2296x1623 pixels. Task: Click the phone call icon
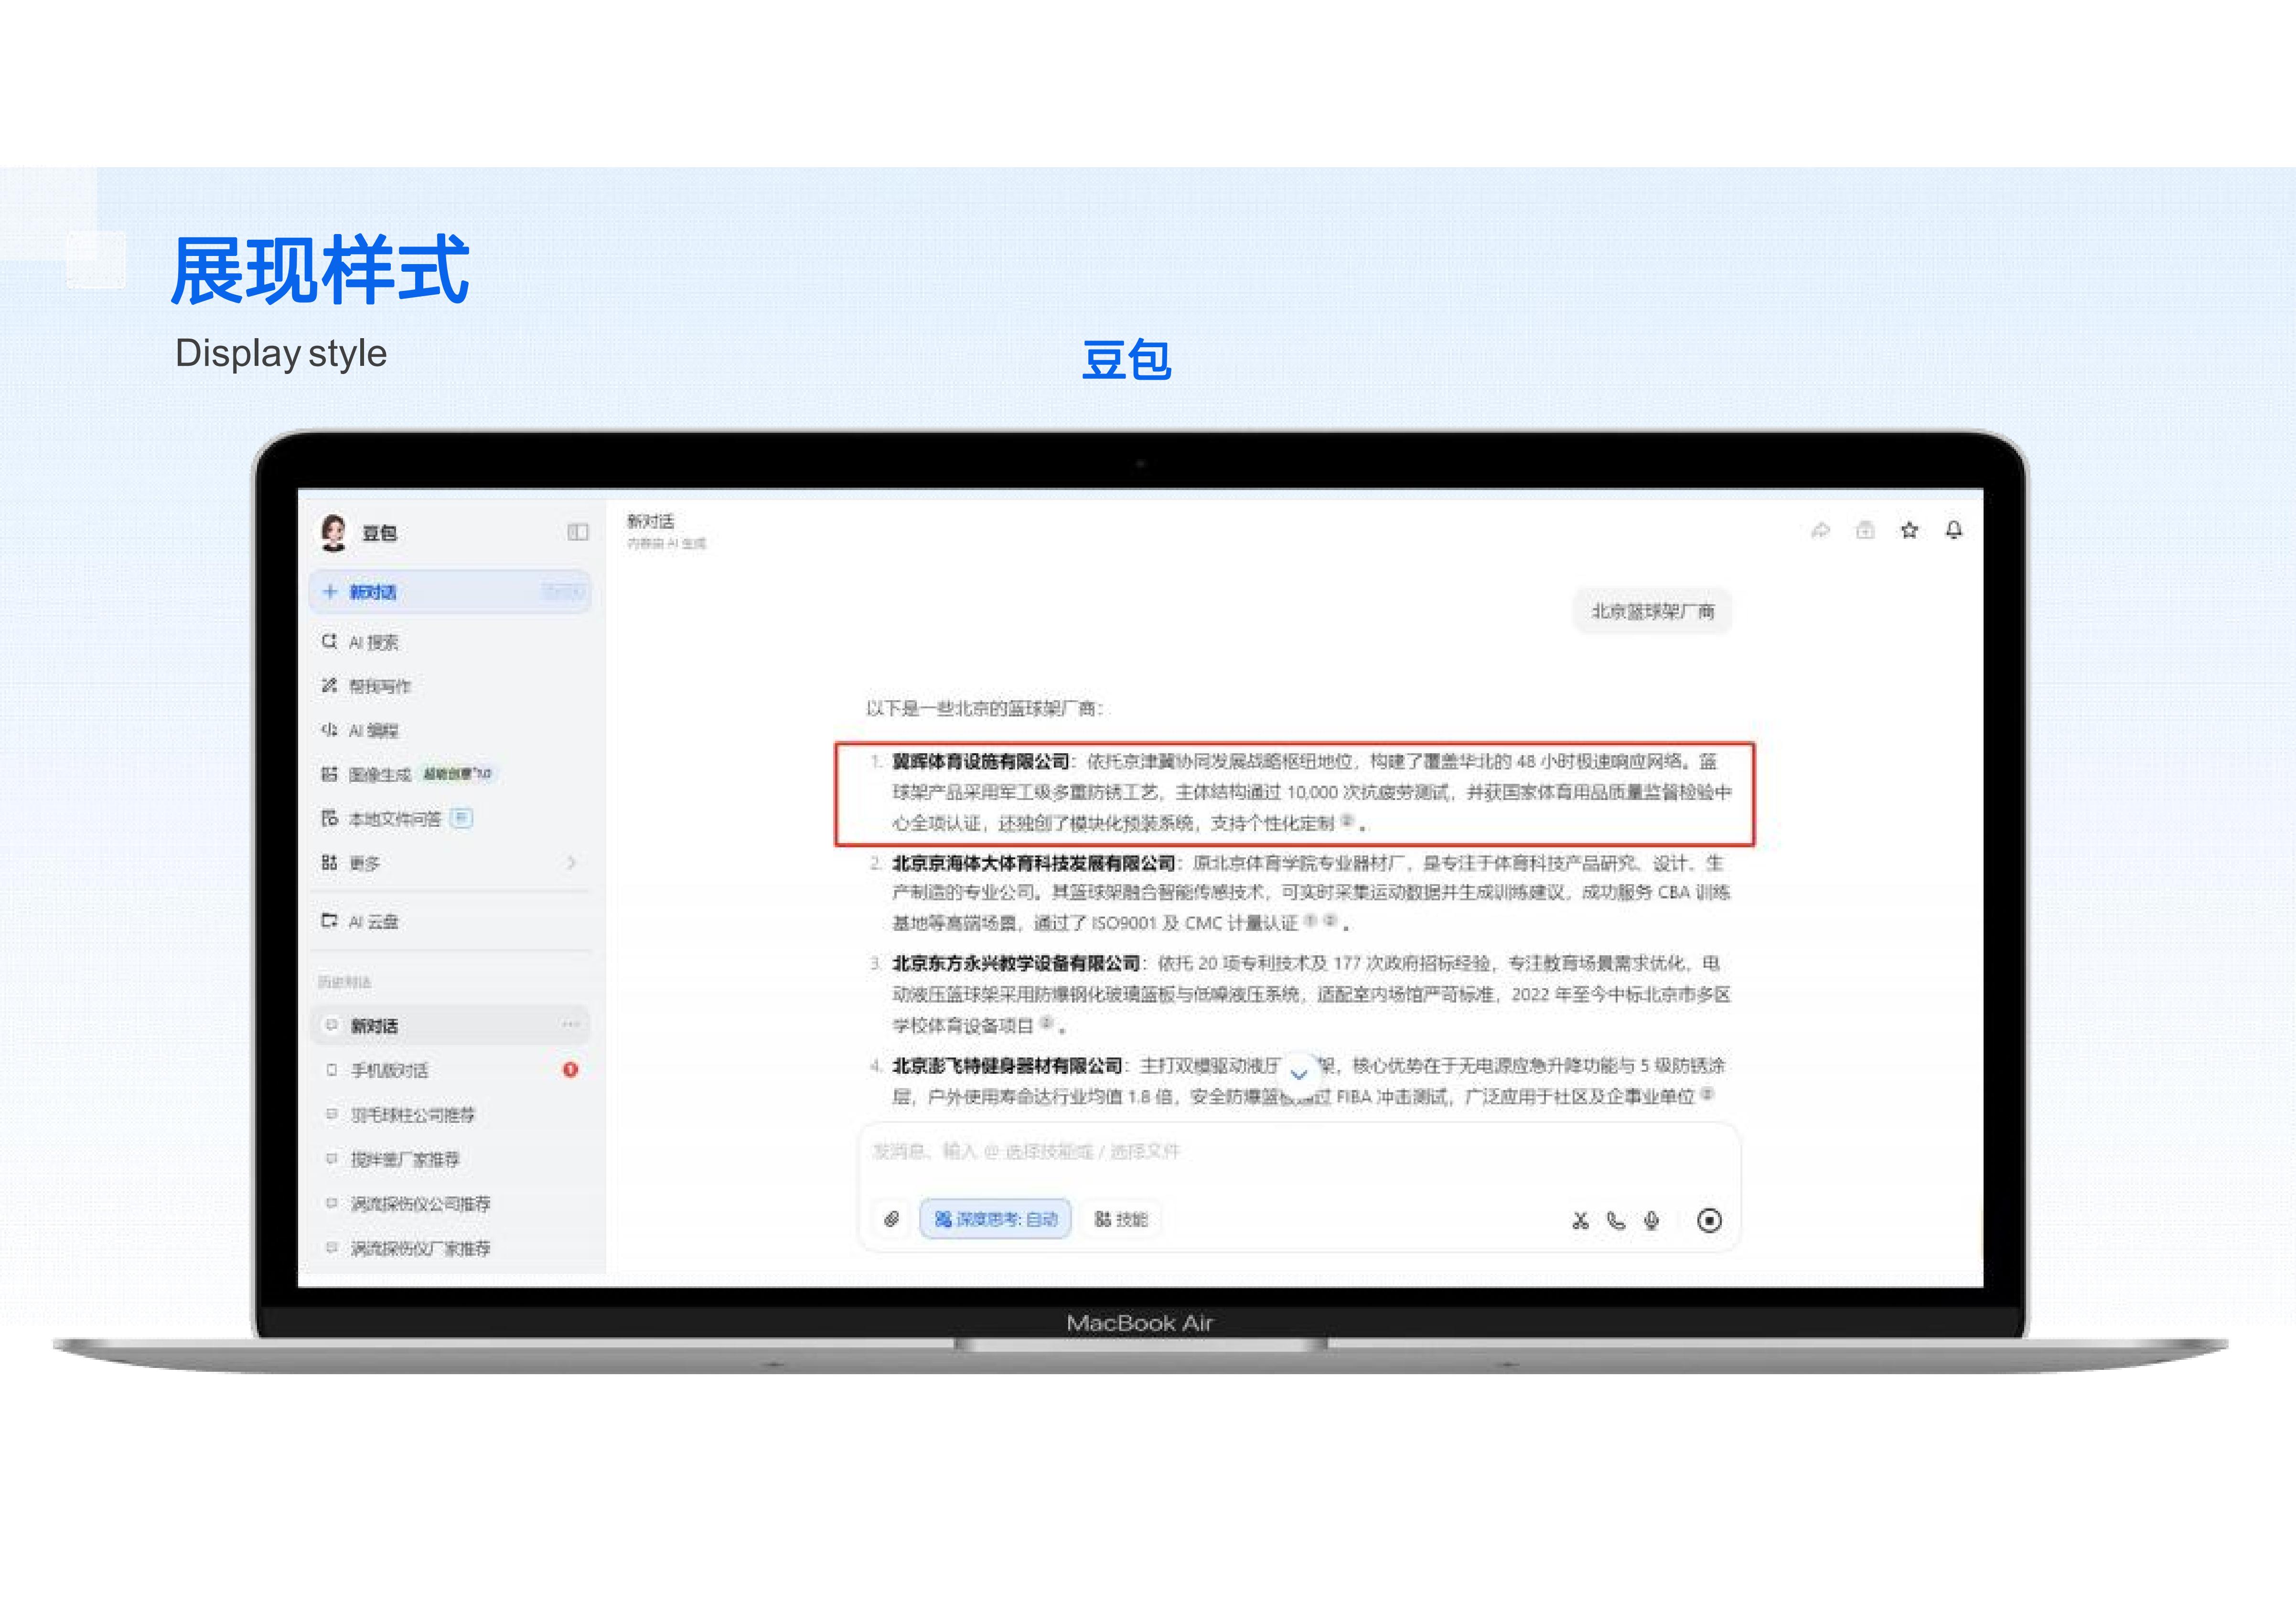tap(1616, 1220)
